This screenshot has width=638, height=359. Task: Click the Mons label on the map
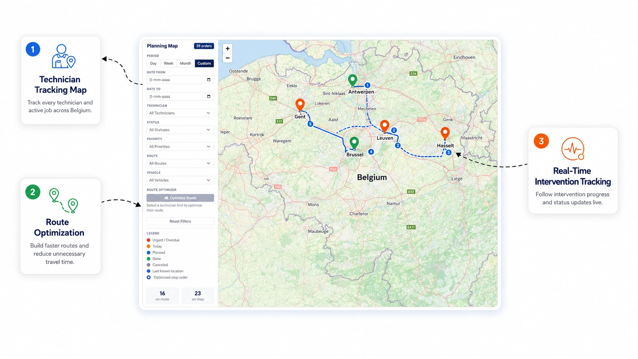point(313,205)
